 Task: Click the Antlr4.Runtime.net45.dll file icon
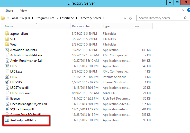[7, 61]
